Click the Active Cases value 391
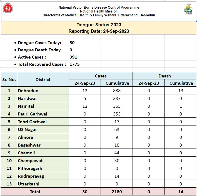 pos(73,57)
